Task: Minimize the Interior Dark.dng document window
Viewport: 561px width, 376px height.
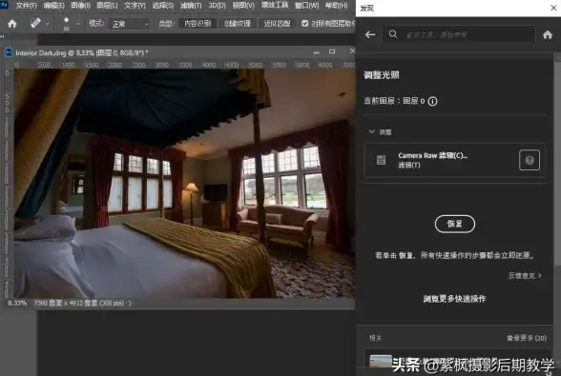Action: point(316,52)
